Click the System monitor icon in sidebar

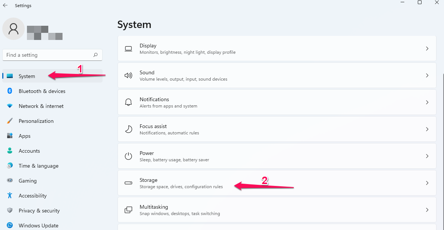tap(10, 76)
